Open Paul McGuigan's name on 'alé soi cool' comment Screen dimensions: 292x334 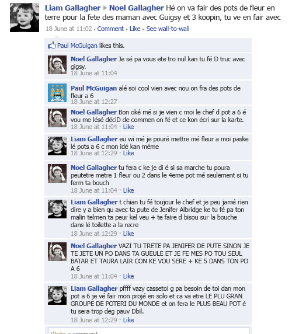(x=93, y=88)
